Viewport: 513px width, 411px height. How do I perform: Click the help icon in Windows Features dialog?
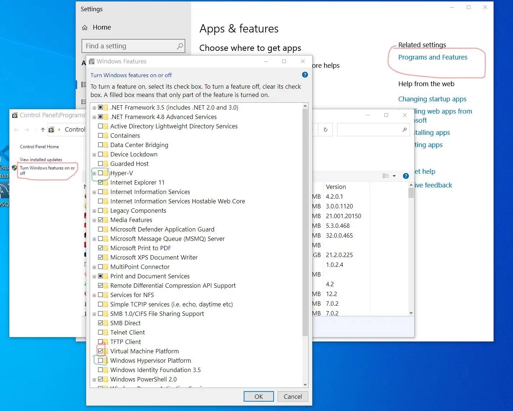(x=305, y=75)
